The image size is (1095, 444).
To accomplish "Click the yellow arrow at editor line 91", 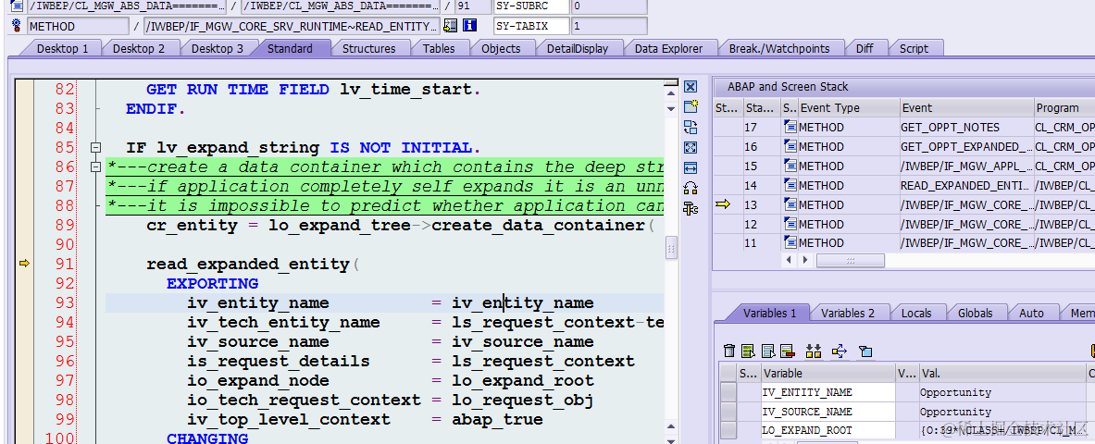I will (24, 264).
